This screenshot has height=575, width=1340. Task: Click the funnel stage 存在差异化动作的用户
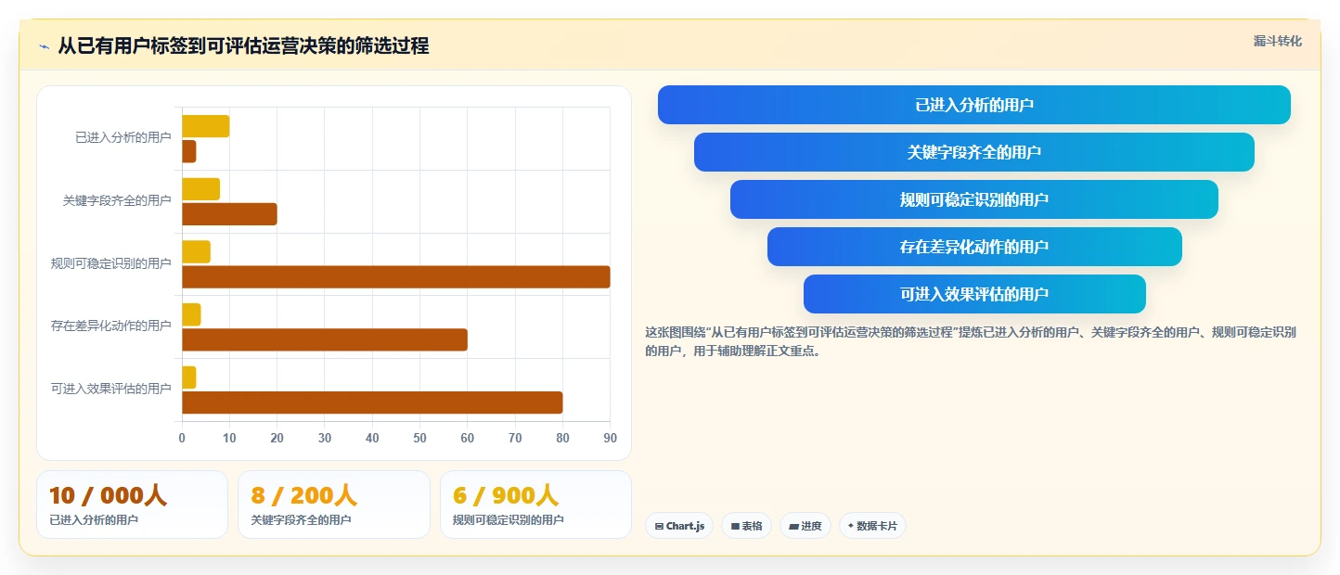click(x=973, y=247)
